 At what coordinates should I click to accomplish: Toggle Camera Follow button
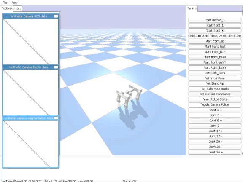(215, 104)
